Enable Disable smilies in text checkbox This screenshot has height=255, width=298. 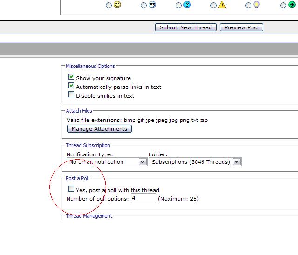(x=71, y=94)
